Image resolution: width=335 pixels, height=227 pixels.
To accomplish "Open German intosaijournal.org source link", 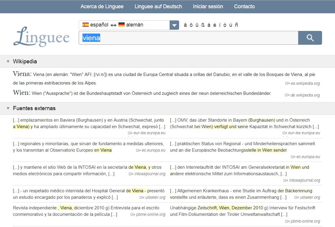I will [x=302, y=180].
